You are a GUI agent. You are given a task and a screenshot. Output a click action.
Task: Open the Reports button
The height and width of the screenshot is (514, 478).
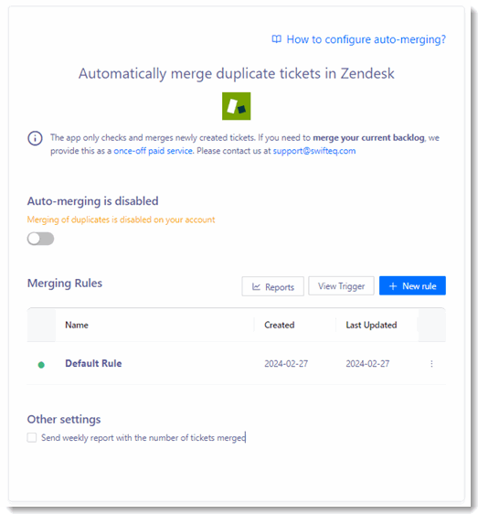273,286
